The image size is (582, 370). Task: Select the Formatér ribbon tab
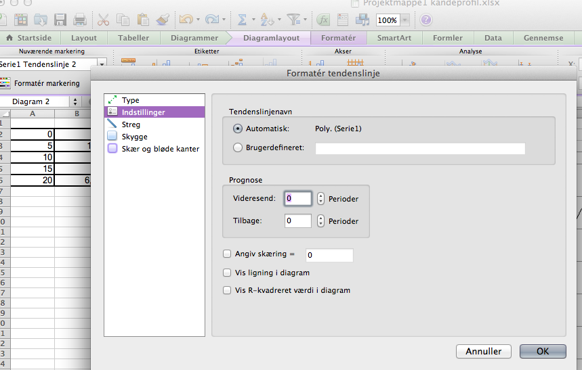point(339,38)
